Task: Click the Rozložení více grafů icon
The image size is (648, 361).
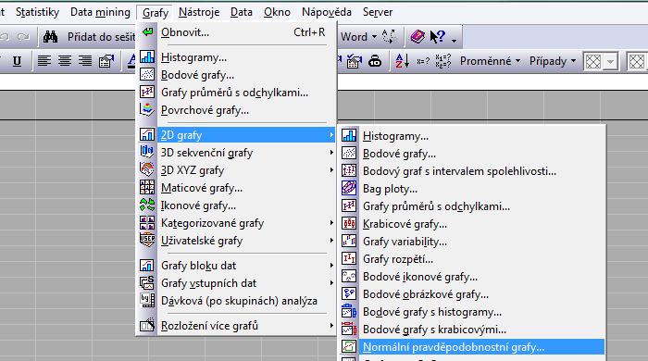Action: tap(147, 326)
